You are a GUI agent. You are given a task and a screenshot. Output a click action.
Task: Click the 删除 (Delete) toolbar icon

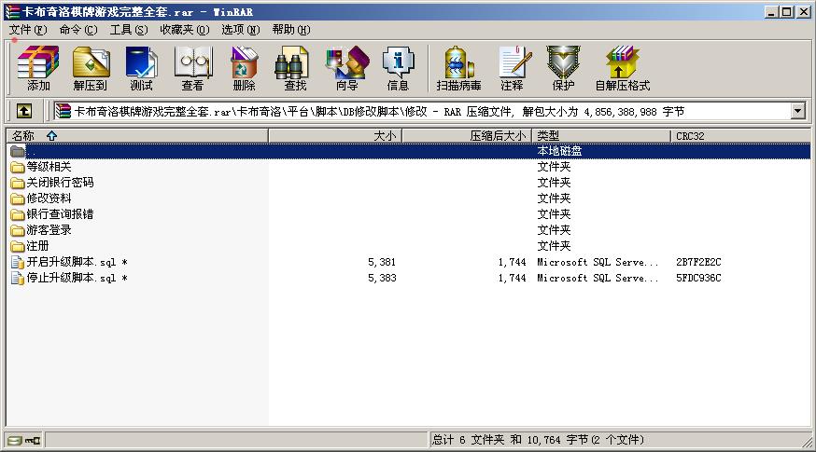(x=244, y=69)
